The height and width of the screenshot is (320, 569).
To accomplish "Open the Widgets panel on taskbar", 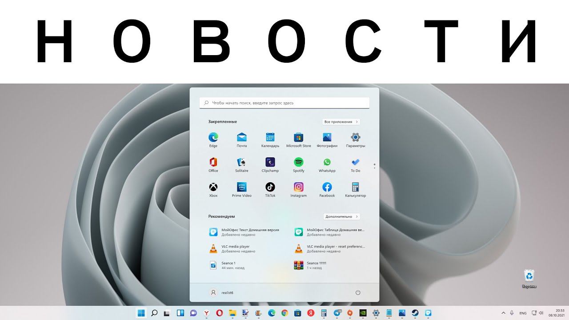I will tap(180, 313).
